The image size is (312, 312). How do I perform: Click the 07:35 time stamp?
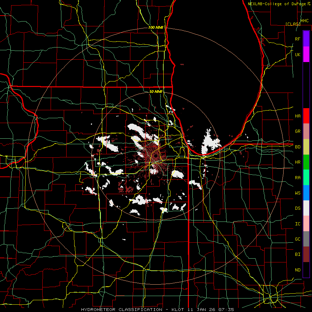(x=226, y=310)
